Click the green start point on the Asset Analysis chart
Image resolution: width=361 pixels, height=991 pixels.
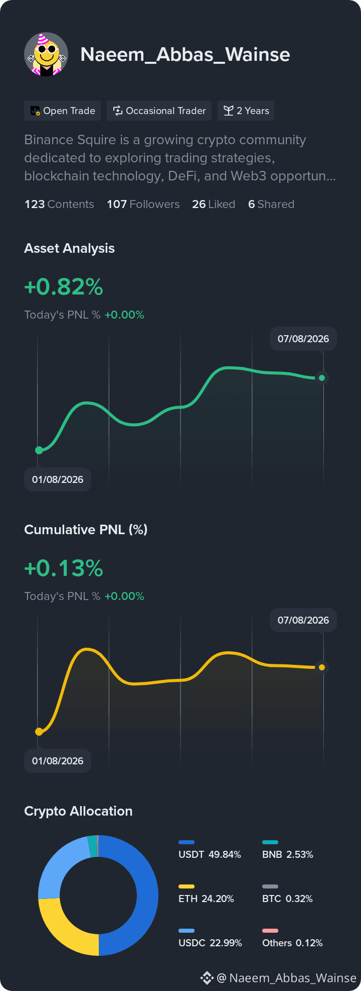click(x=39, y=450)
